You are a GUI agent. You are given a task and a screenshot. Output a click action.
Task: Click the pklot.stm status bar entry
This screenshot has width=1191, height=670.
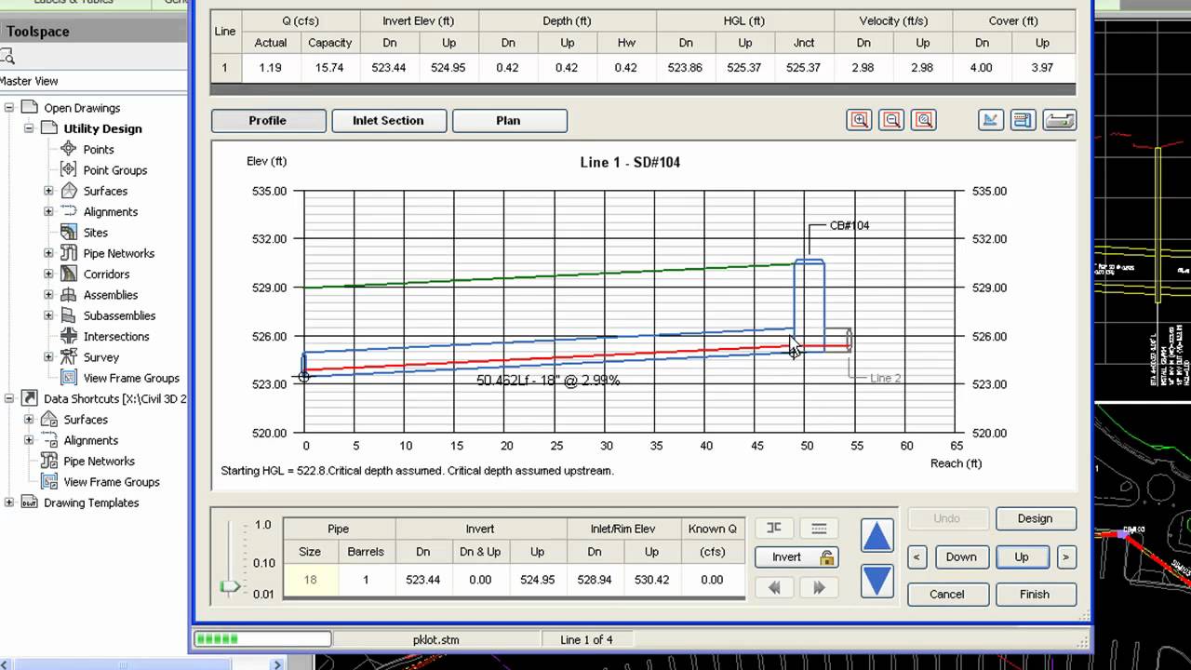(435, 640)
